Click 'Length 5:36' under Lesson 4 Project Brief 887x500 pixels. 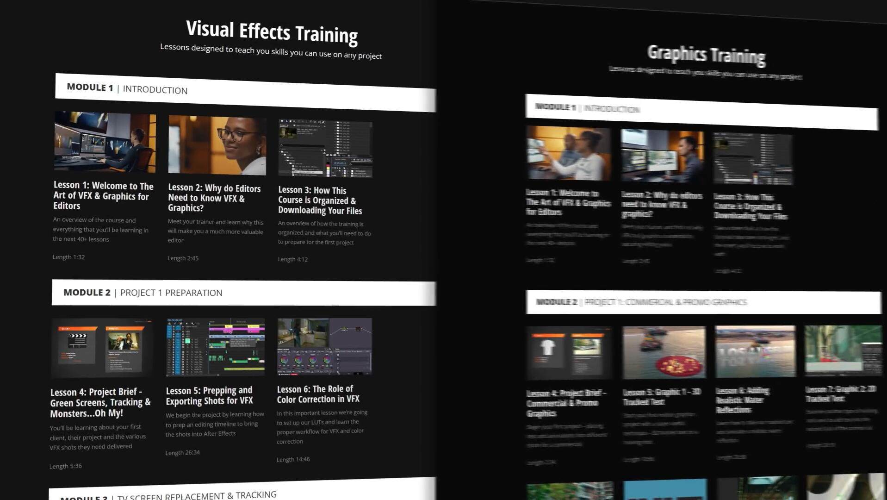[65, 466]
